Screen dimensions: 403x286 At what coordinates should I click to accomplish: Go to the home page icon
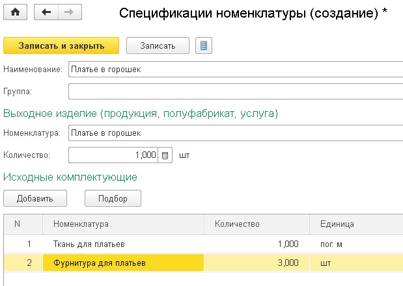[15, 12]
